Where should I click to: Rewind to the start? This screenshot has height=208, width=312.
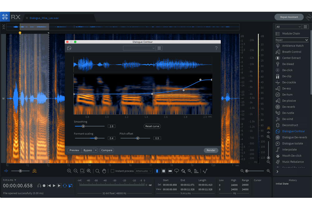pos(49,186)
